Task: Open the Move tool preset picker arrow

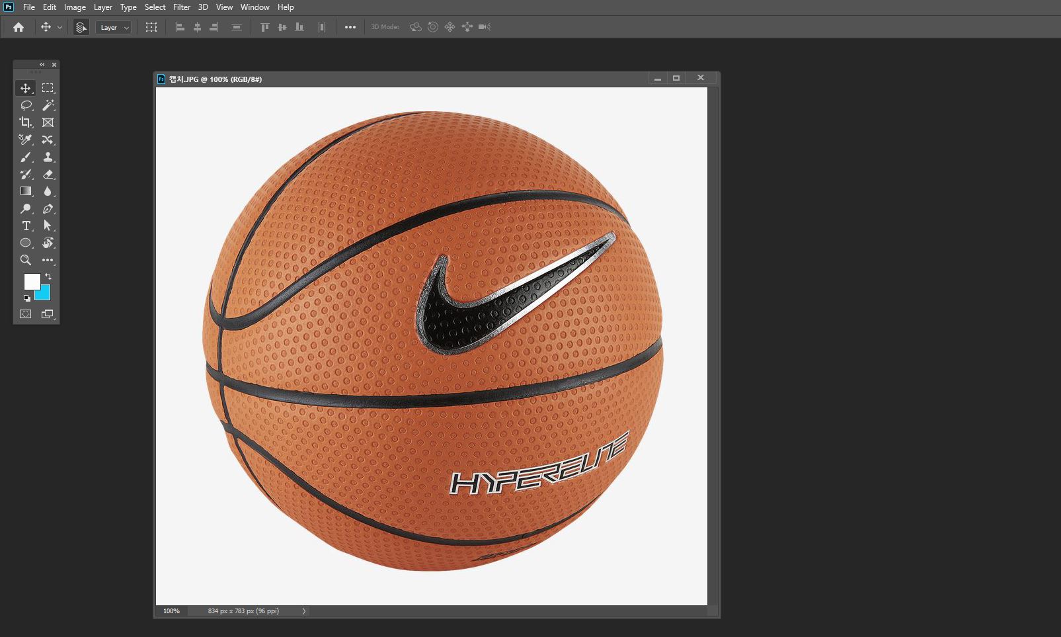Action: click(59, 27)
